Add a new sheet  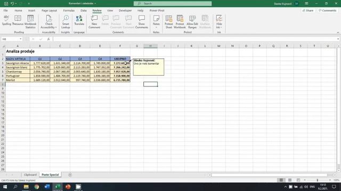pos(70,175)
